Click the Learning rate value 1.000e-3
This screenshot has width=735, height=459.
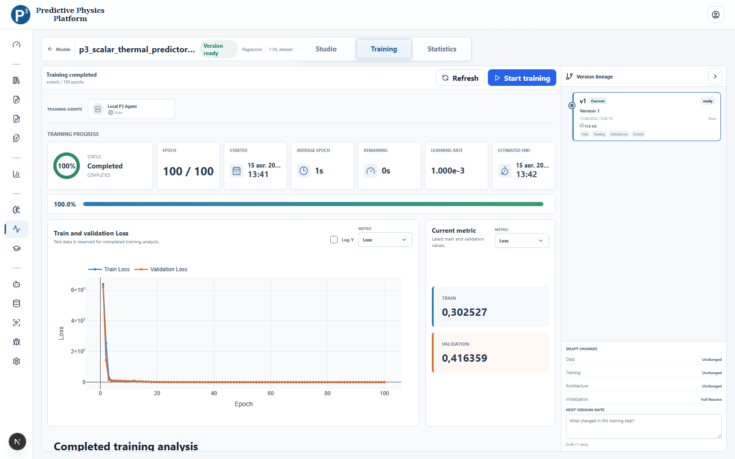(447, 171)
